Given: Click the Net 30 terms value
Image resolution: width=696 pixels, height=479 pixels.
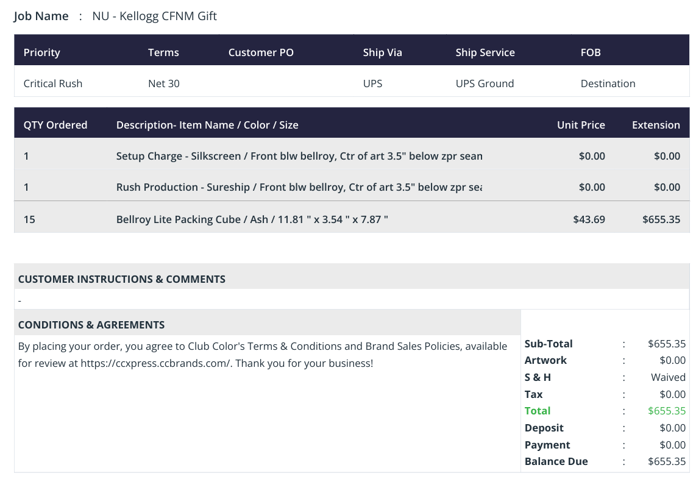Looking at the screenshot, I should 164,83.
